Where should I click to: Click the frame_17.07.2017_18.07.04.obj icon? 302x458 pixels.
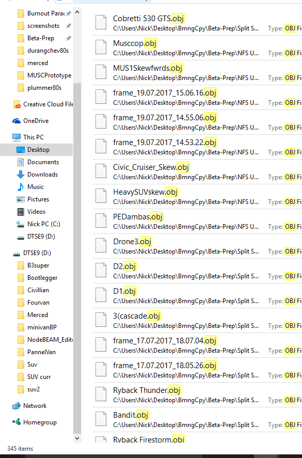101,344
